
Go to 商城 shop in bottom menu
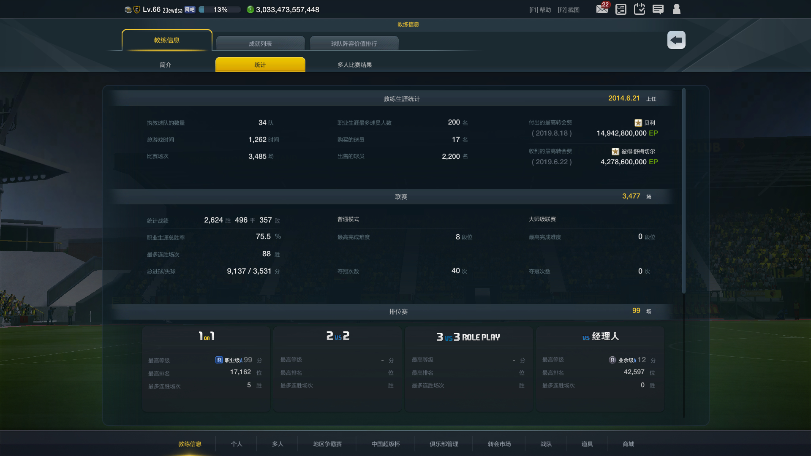click(628, 444)
